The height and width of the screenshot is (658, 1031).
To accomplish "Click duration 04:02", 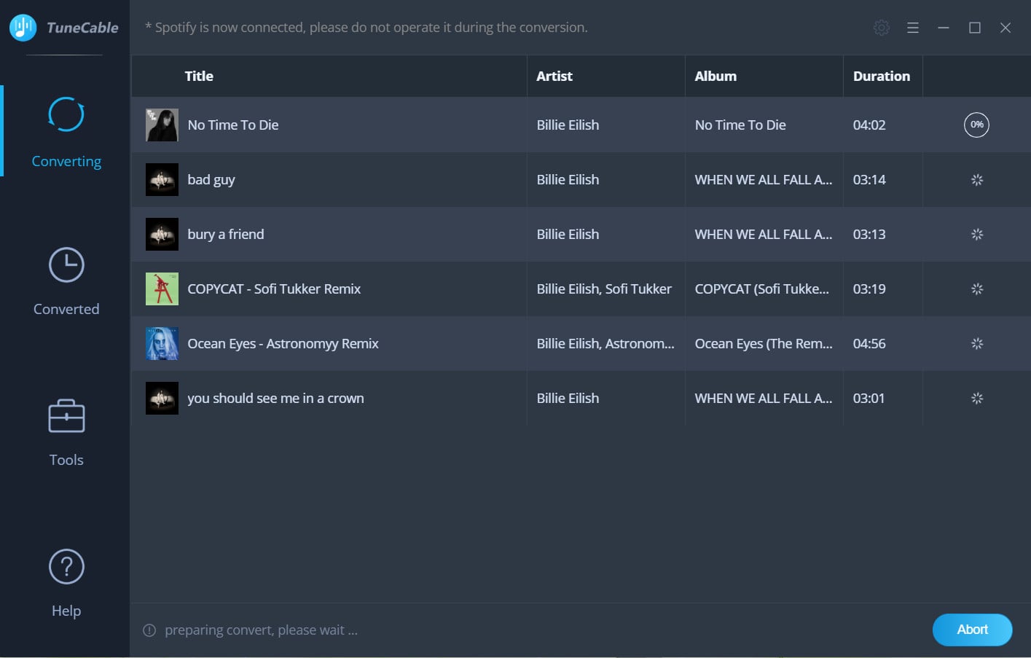I will point(869,125).
